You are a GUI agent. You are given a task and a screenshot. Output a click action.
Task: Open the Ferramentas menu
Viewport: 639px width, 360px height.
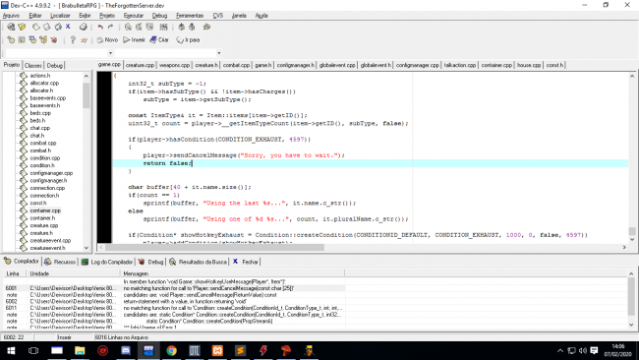190,16
